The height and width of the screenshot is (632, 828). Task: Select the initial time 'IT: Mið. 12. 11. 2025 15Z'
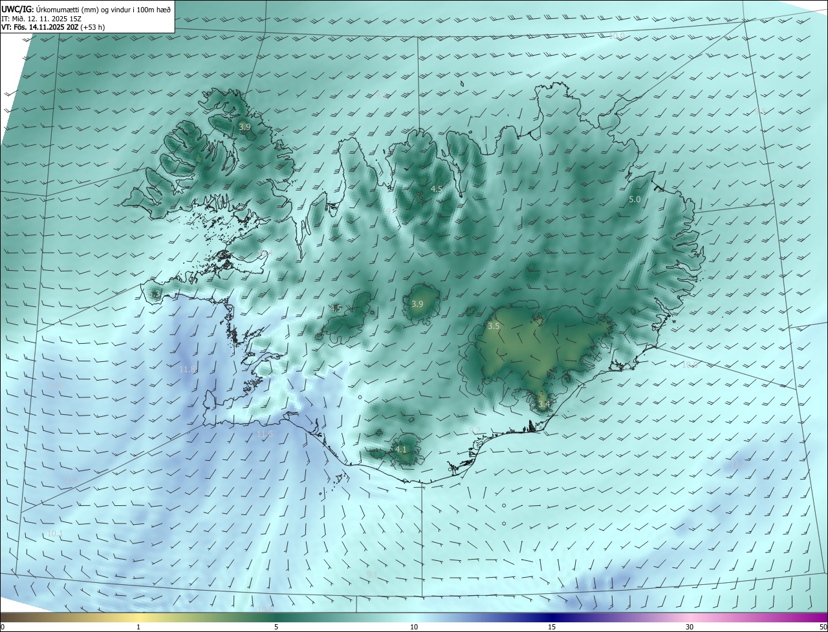(41, 19)
